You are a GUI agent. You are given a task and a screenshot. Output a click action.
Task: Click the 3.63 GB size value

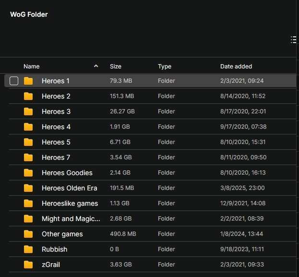[121, 264]
